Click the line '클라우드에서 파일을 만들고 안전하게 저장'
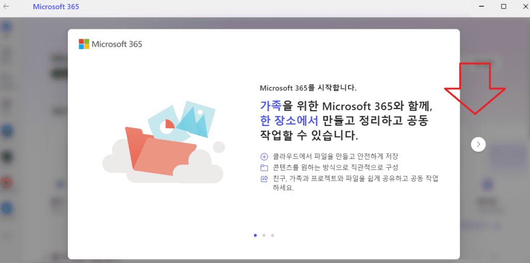Viewport: 530px width, 263px height. 336,157
